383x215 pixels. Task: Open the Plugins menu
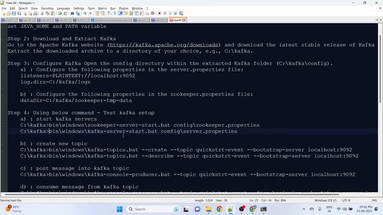[123, 8]
